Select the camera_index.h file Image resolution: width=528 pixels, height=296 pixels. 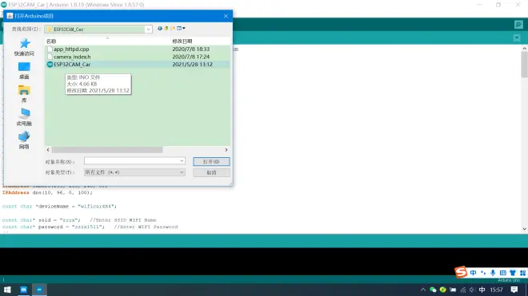tap(72, 57)
